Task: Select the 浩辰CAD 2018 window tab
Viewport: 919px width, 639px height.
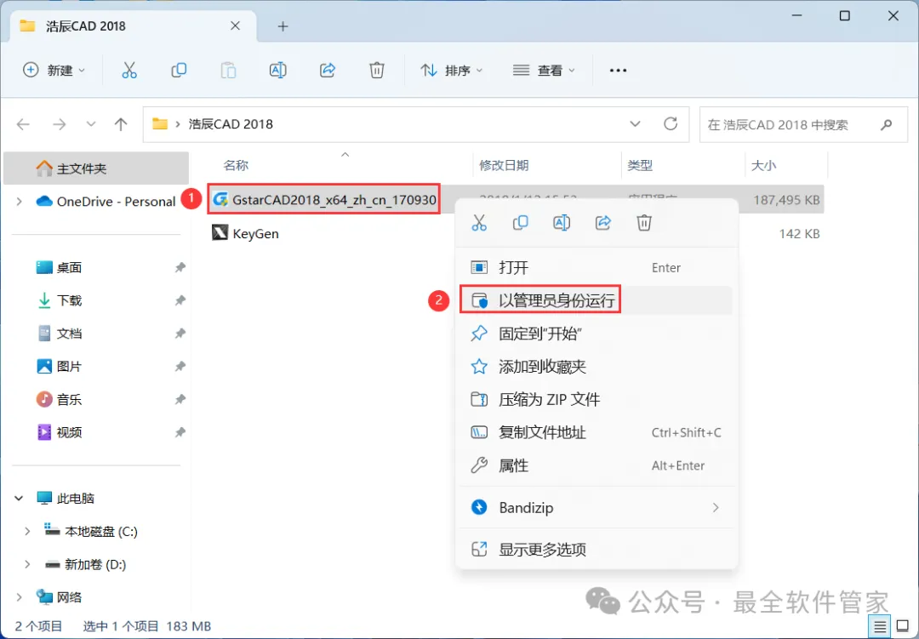Action: (134, 26)
